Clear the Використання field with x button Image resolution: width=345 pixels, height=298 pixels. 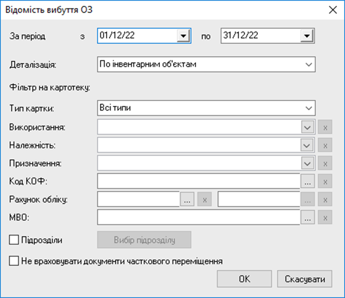(325, 127)
